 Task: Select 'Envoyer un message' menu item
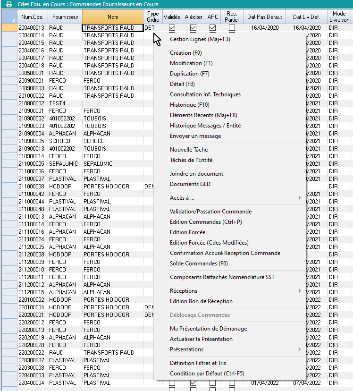pos(195,136)
